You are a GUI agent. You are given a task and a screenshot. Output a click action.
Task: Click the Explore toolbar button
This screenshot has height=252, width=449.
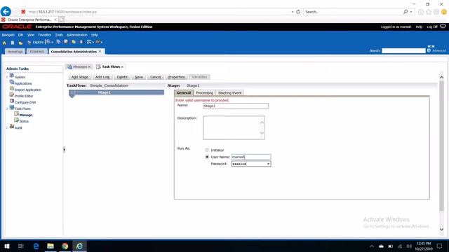[35, 42]
